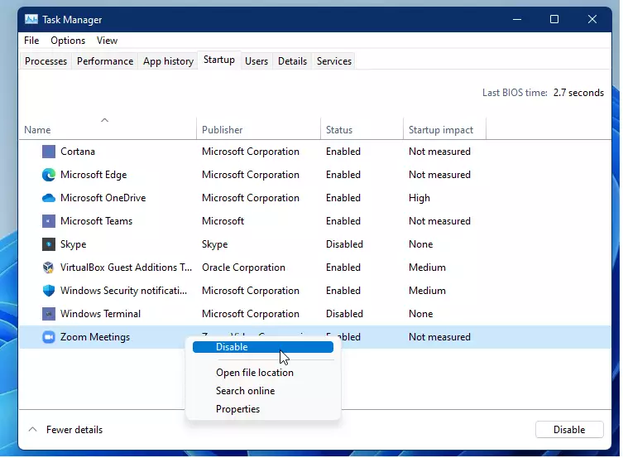The width and height of the screenshot is (623, 458).
Task: Maximize the Task Manager window
Action: [554, 19]
